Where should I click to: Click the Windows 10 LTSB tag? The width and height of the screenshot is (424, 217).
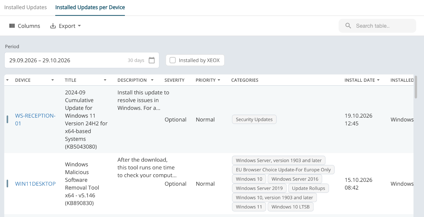291,207
